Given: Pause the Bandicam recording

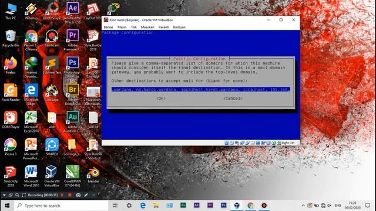Looking at the screenshot, I should (x=62, y=195).
